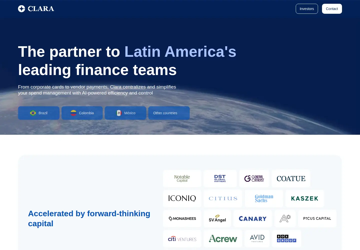Click the Monashees logo card
Viewport: 360px width, 250px height.
pos(182,218)
